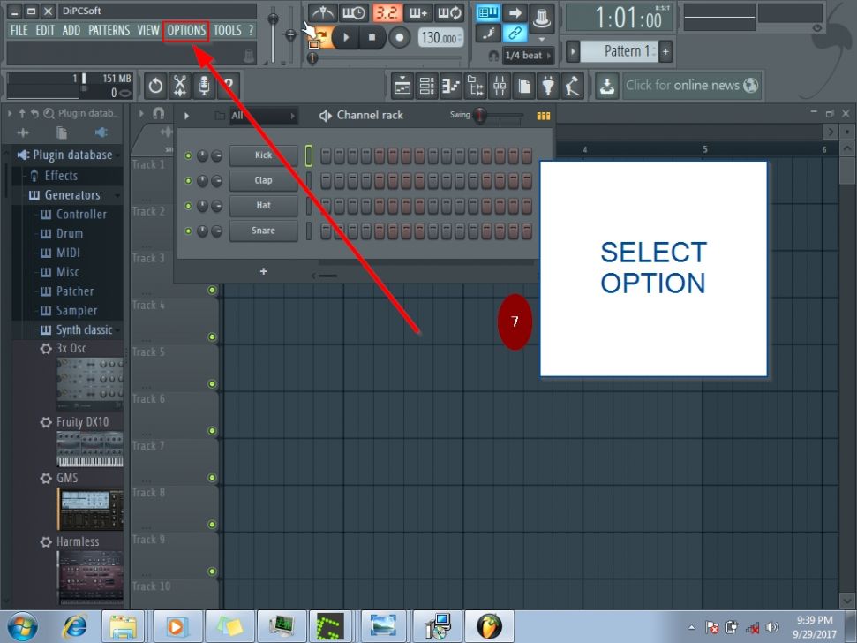Click the cut scissors toolbar icon
Viewport: 857px width, 643px height.
pos(180,86)
